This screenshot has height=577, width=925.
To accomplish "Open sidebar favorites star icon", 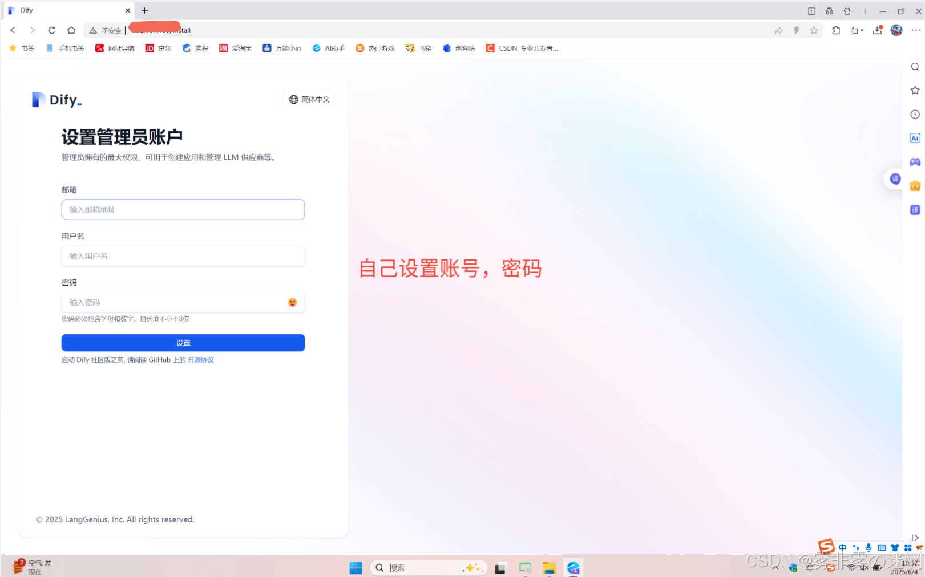I will [x=915, y=91].
